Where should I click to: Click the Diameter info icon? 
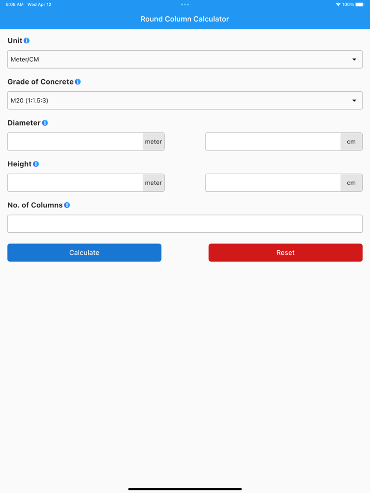44,122
